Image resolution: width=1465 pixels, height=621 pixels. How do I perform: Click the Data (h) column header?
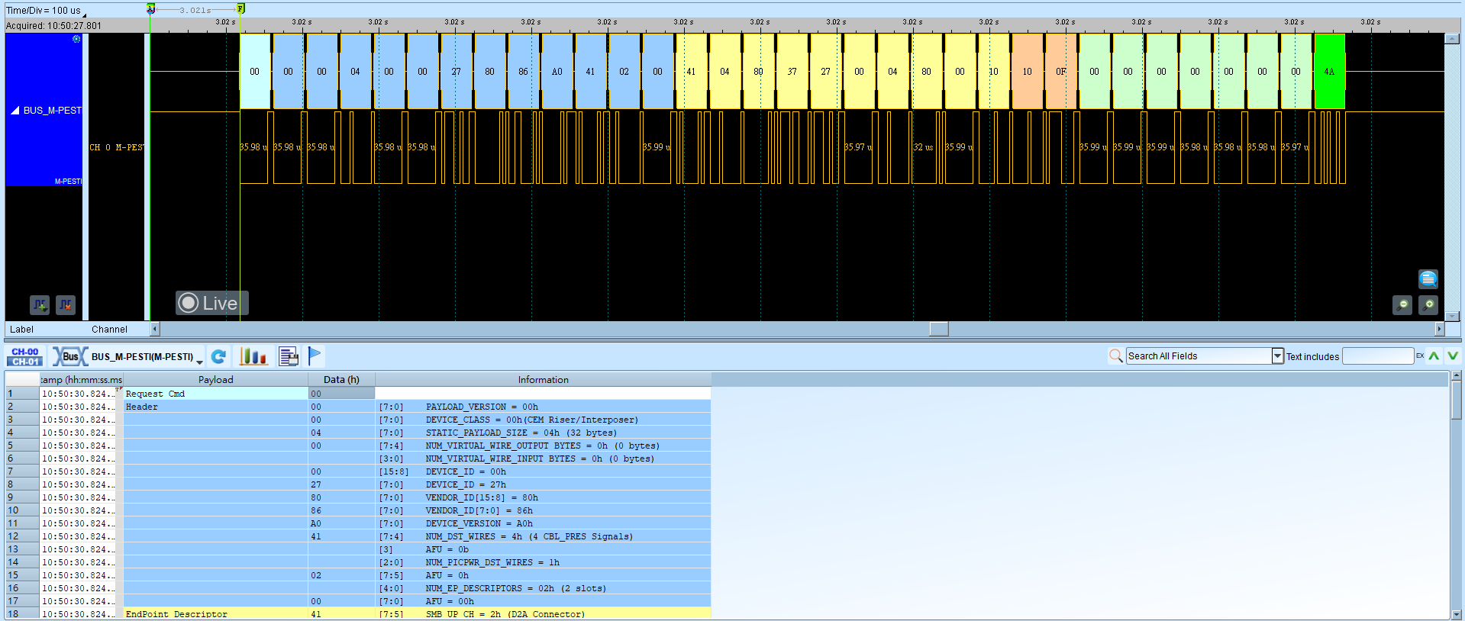click(x=341, y=379)
